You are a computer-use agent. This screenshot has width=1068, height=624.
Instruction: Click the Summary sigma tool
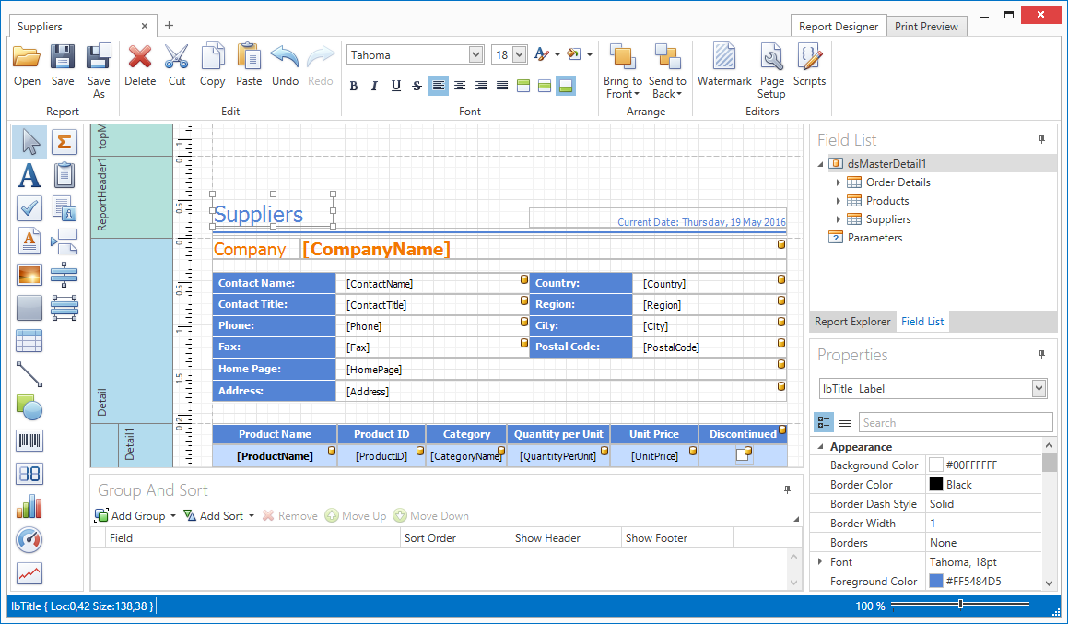click(x=64, y=142)
